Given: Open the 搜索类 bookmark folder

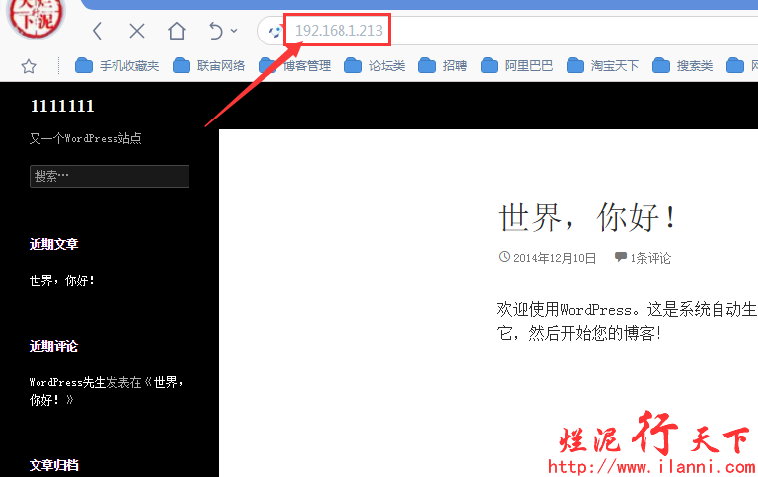Looking at the screenshot, I should [683, 66].
